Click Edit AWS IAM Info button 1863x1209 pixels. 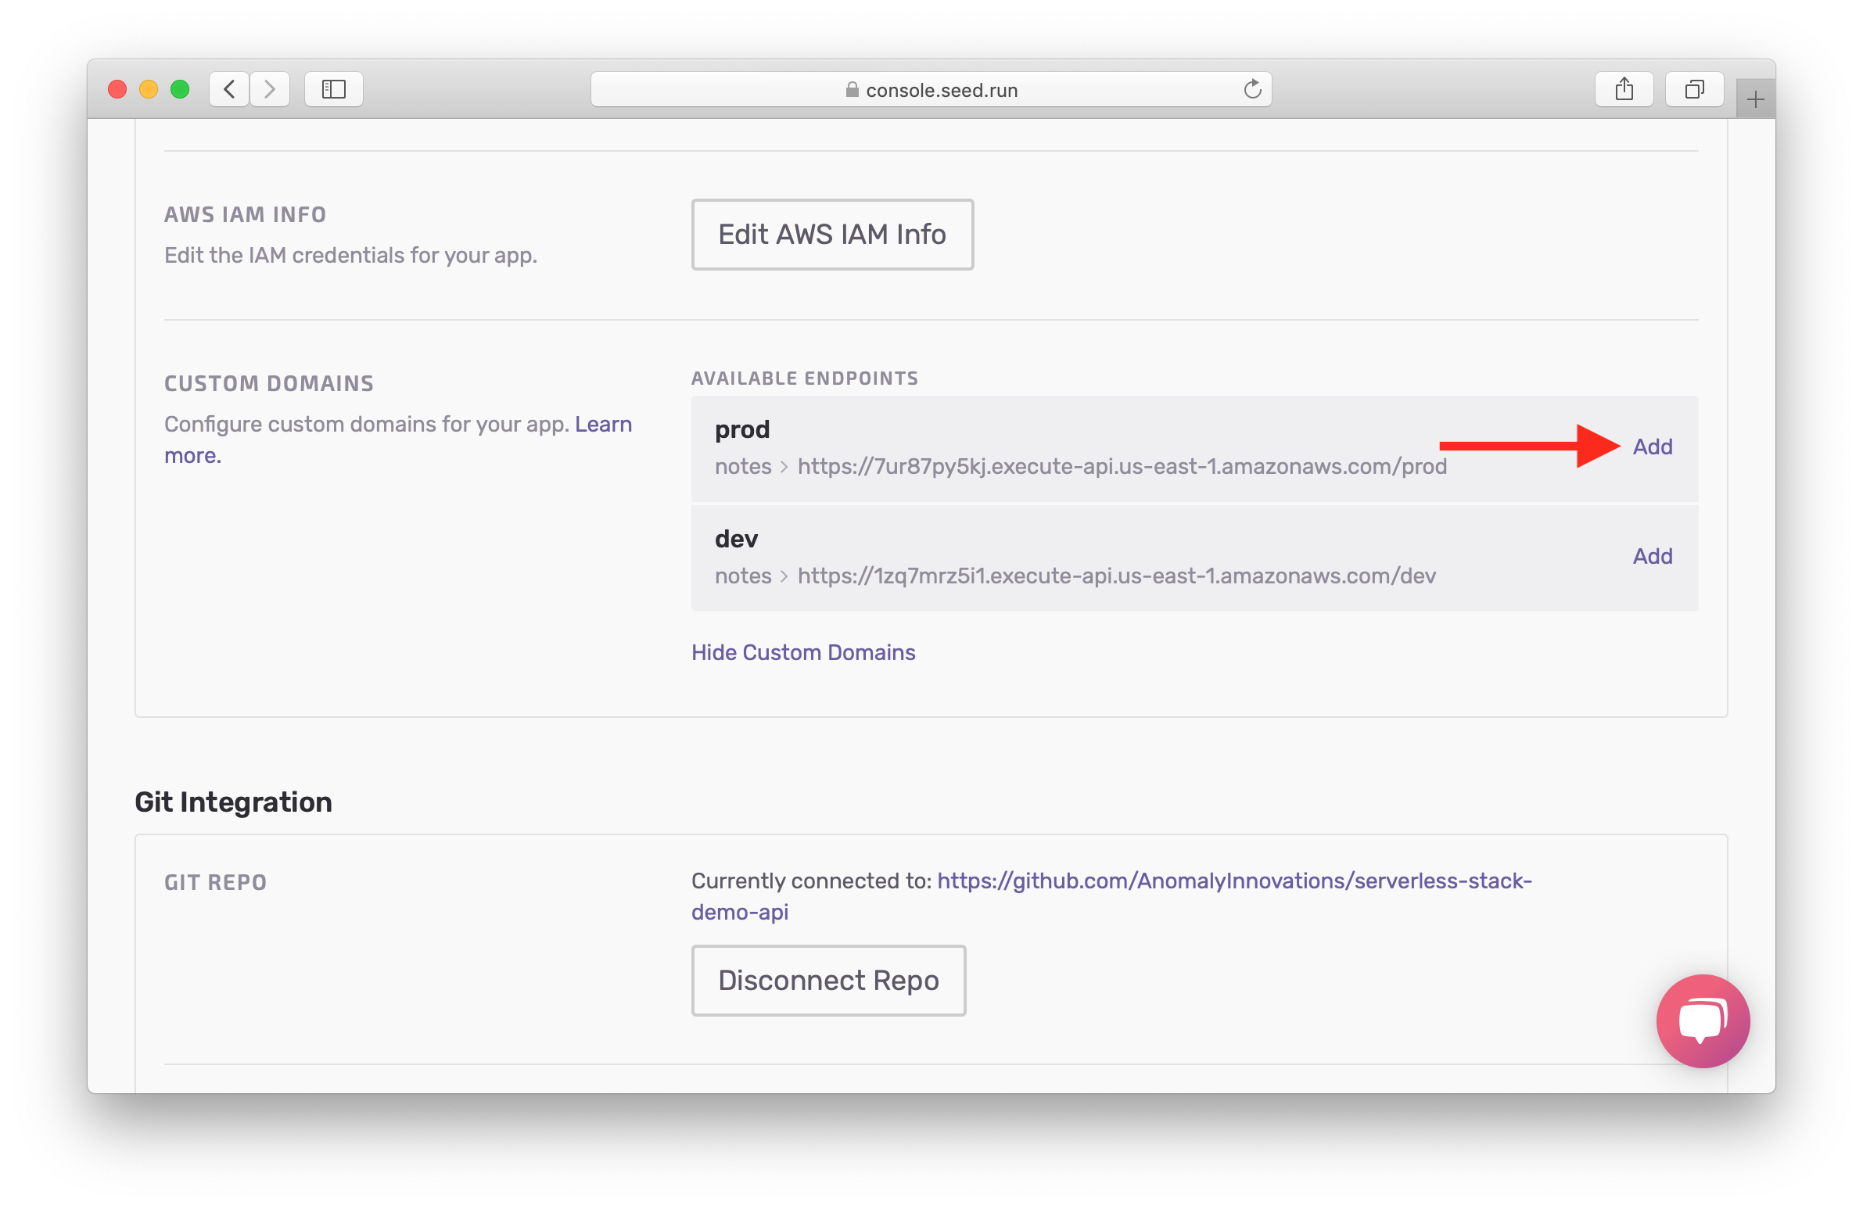(x=831, y=234)
